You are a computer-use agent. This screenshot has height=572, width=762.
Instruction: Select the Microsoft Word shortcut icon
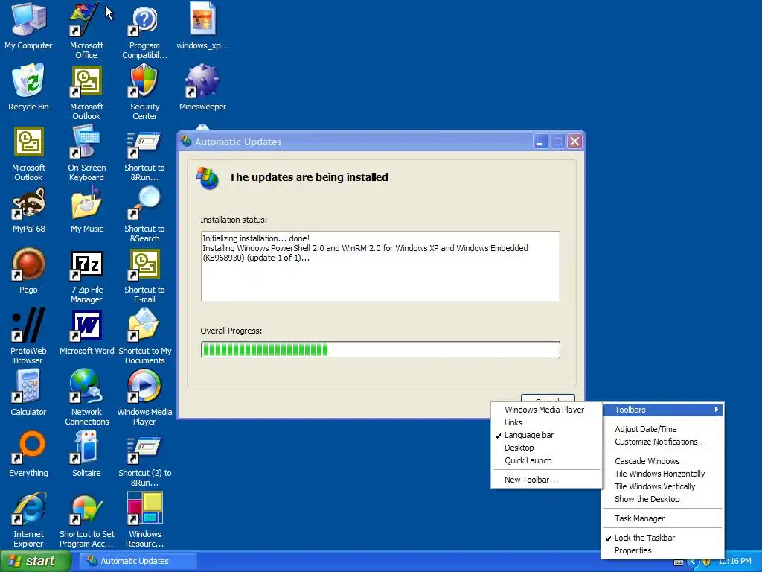(86, 325)
